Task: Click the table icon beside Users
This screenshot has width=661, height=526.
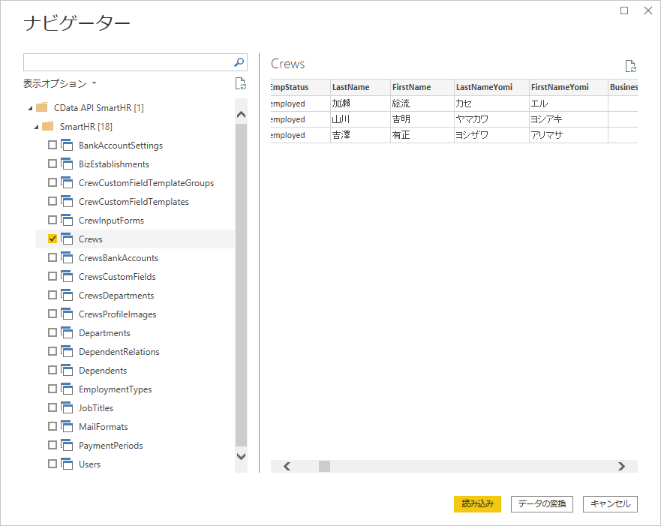Action: point(67,464)
